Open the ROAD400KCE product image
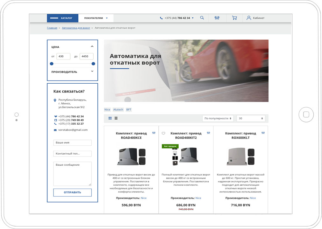The height and width of the screenshot is (229, 322). 132,156
